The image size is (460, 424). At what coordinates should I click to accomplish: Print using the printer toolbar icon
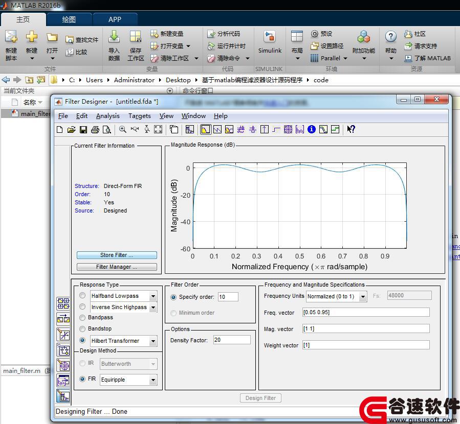(95, 129)
